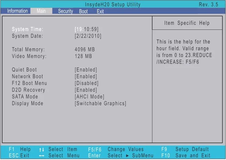Click the up-down arrows Select Item icon
226x160 pixels.
41,150
